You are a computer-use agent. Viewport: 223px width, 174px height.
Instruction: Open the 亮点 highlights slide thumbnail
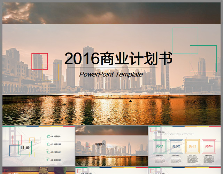click(x=184, y=146)
